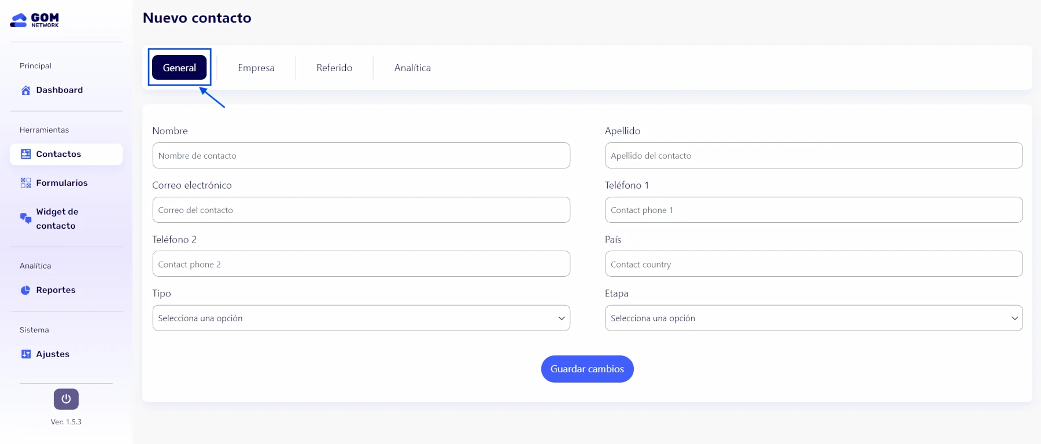This screenshot has height=444, width=1041.
Task: Click the Reportes pie chart icon
Action: pyautogui.click(x=25, y=290)
